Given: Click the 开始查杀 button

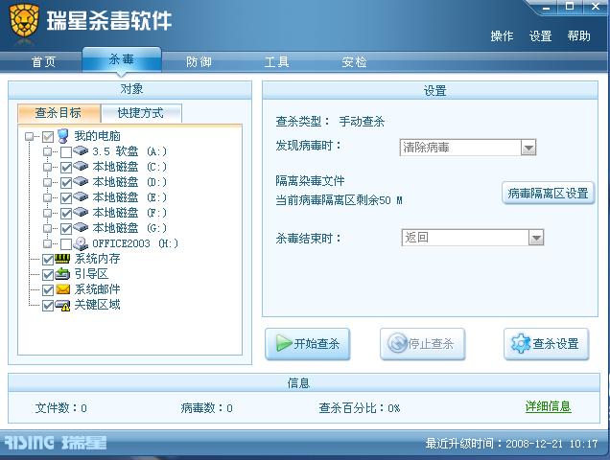Looking at the screenshot, I should 307,344.
